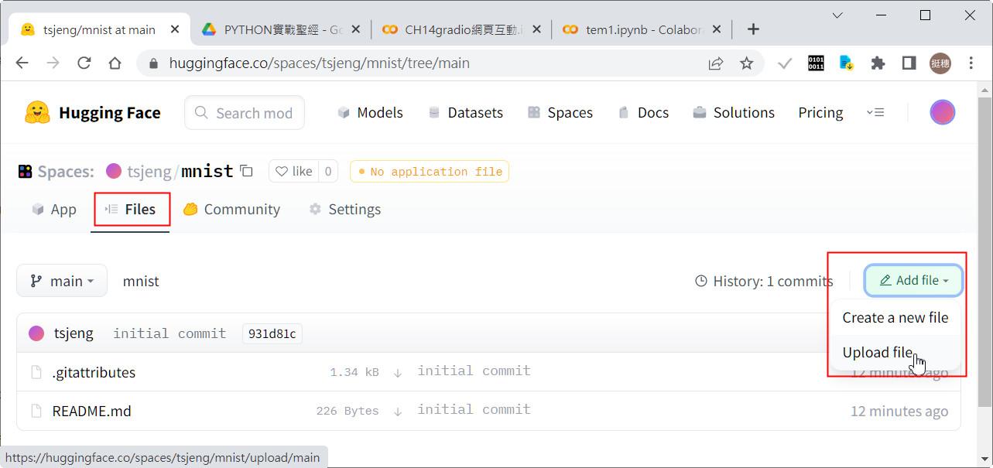Switch to the tem1.ipynb Colab tab
The image size is (993, 468).
click(640, 29)
